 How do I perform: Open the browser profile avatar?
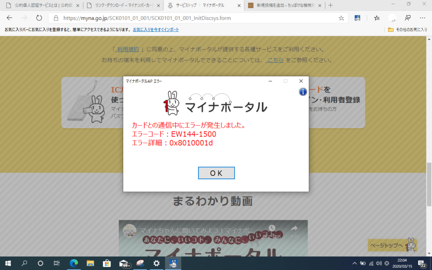click(392, 18)
